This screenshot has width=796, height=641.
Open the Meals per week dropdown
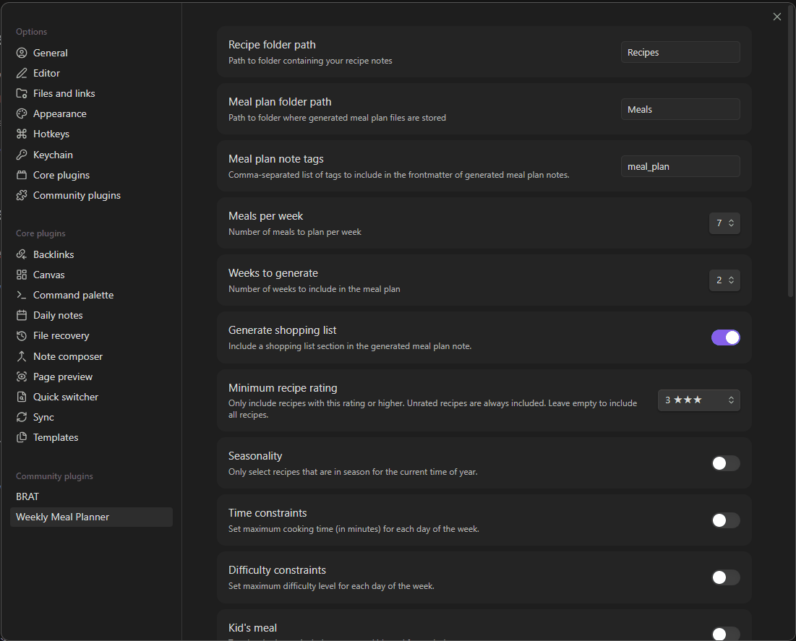[x=724, y=223]
